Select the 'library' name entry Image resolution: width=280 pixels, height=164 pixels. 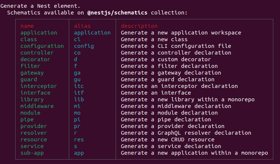click(x=32, y=99)
